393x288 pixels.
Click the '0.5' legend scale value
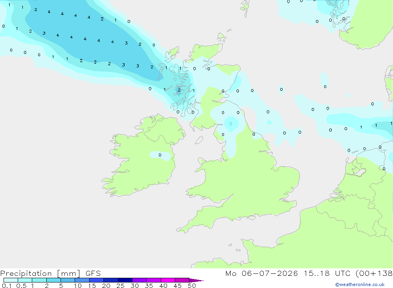[21, 286]
